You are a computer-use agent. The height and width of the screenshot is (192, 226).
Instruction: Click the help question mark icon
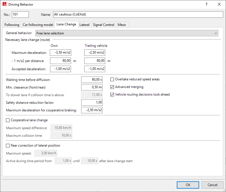(206, 5)
